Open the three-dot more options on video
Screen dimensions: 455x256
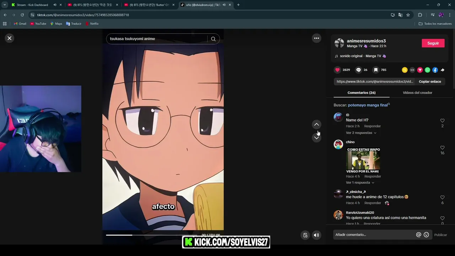tap(316, 38)
